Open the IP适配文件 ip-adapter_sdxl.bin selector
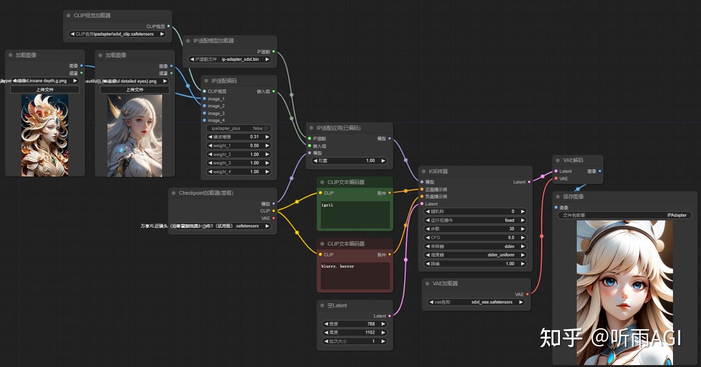 229,59
